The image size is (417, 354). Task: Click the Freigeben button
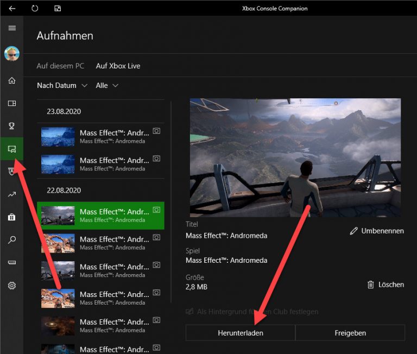(x=350, y=333)
